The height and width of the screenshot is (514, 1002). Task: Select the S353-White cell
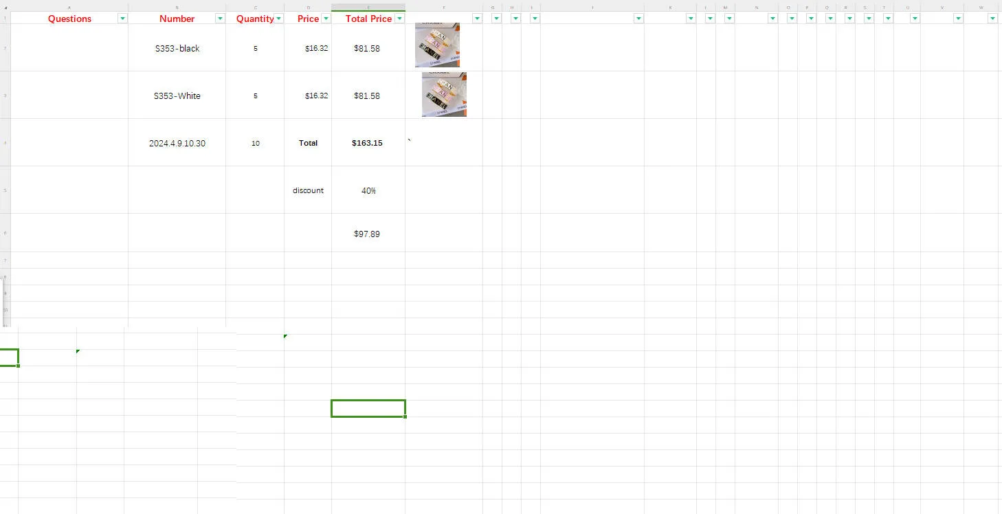[x=177, y=96]
